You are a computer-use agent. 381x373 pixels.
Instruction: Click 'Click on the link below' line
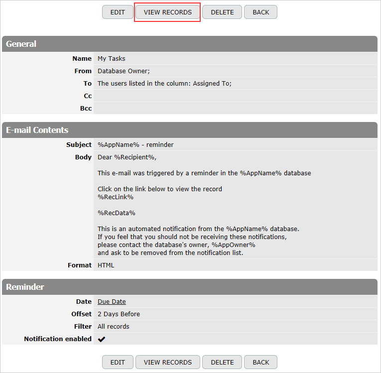[160, 189]
